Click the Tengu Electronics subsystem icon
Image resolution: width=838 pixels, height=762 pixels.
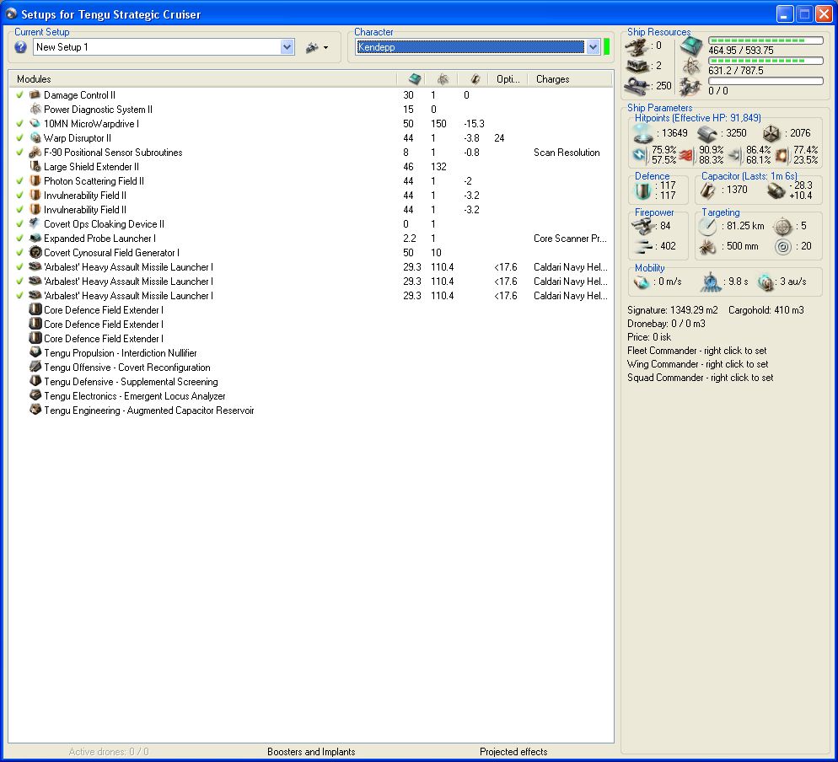point(35,396)
